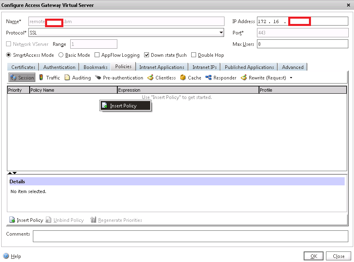This screenshot has height=262, width=354.
Task: Click the Max Users input field
Action: pyautogui.click(x=302, y=44)
